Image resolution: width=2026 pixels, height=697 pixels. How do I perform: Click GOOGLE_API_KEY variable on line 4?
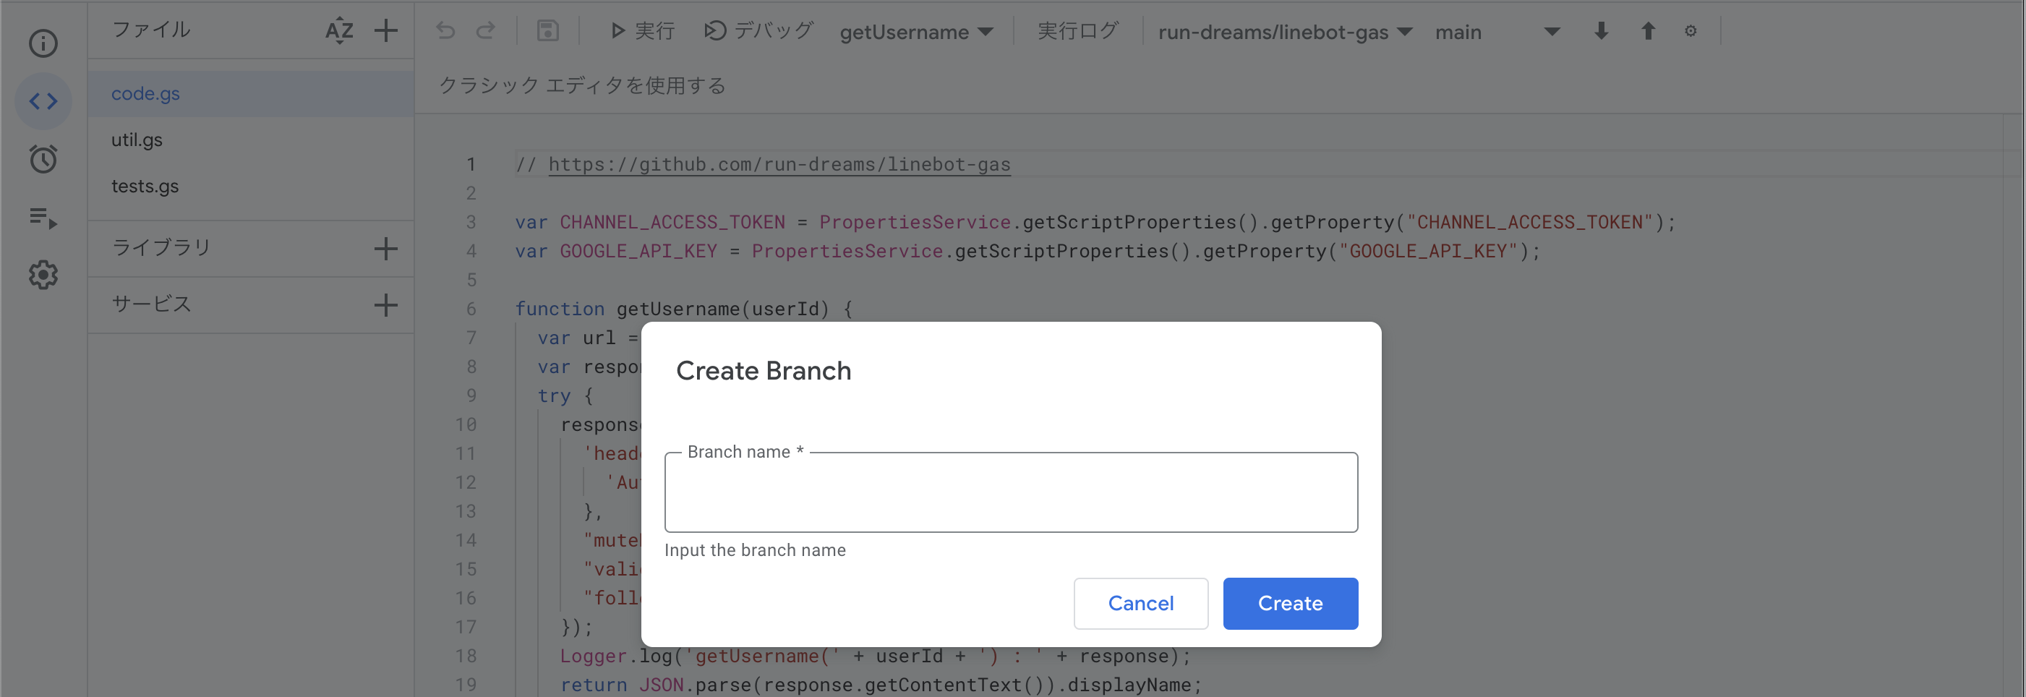coord(638,252)
